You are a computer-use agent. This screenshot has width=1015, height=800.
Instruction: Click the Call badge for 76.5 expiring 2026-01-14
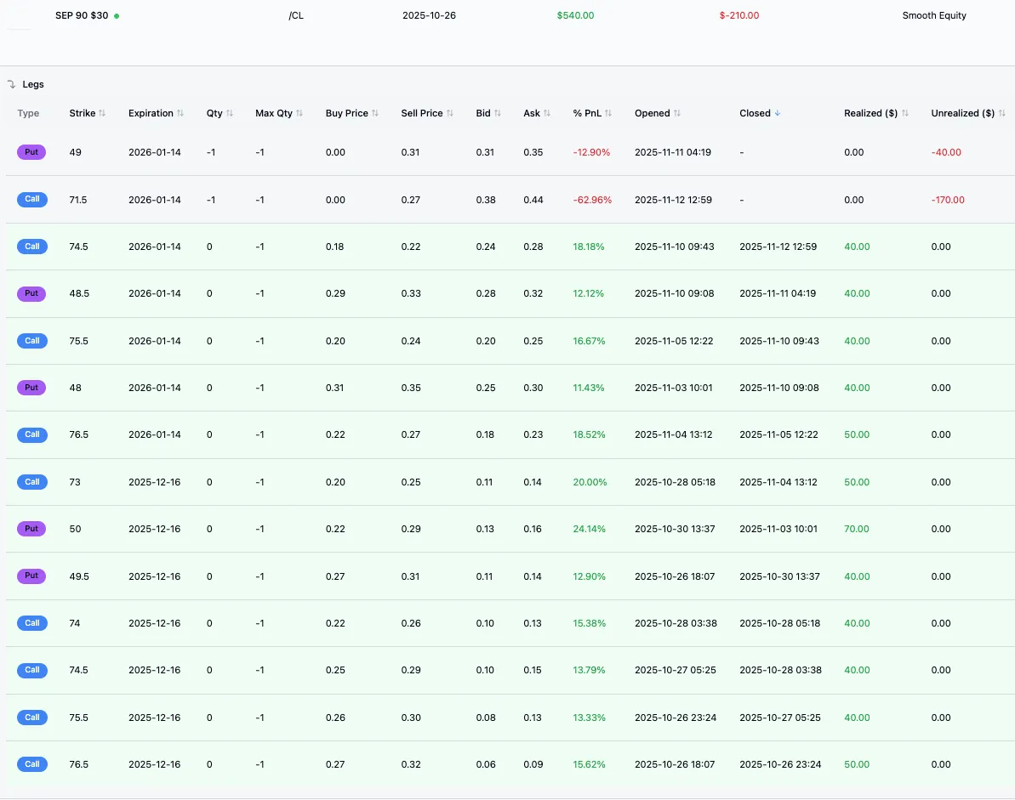point(32,434)
